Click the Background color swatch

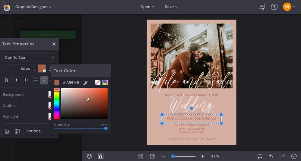(50, 94)
